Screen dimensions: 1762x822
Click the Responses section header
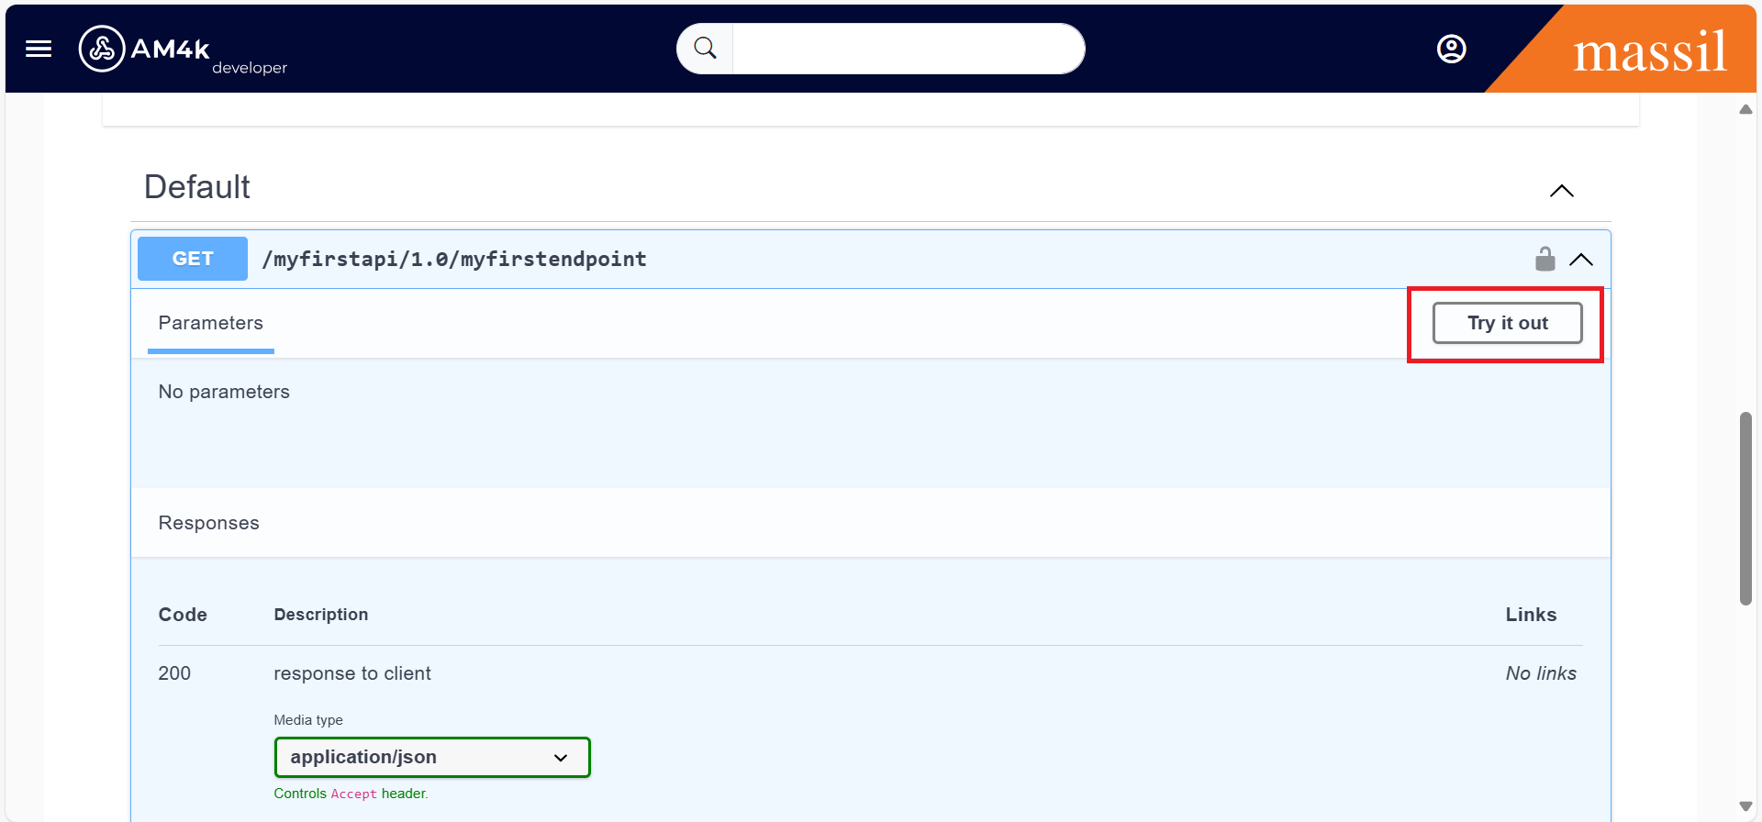coord(209,523)
